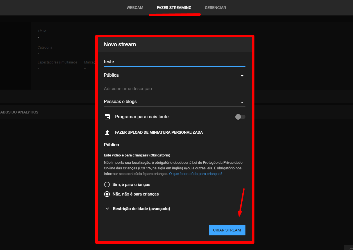Enable the Programar para mais tarde switch

(240, 117)
